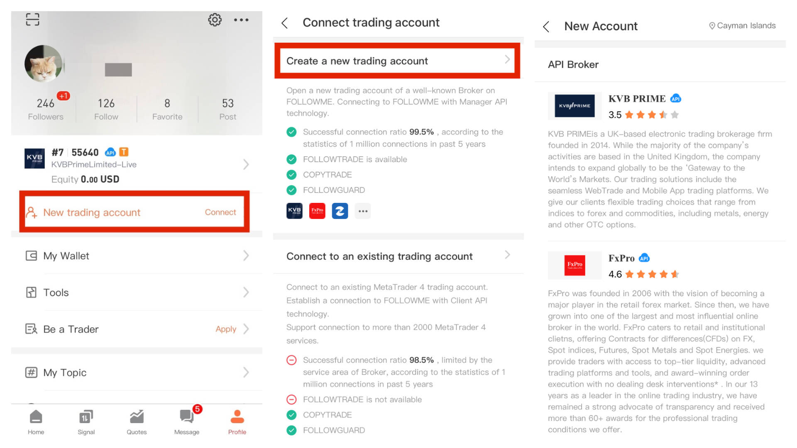Tap the cat profile avatar
Image resolution: width=797 pixels, height=448 pixels.
(x=43, y=63)
